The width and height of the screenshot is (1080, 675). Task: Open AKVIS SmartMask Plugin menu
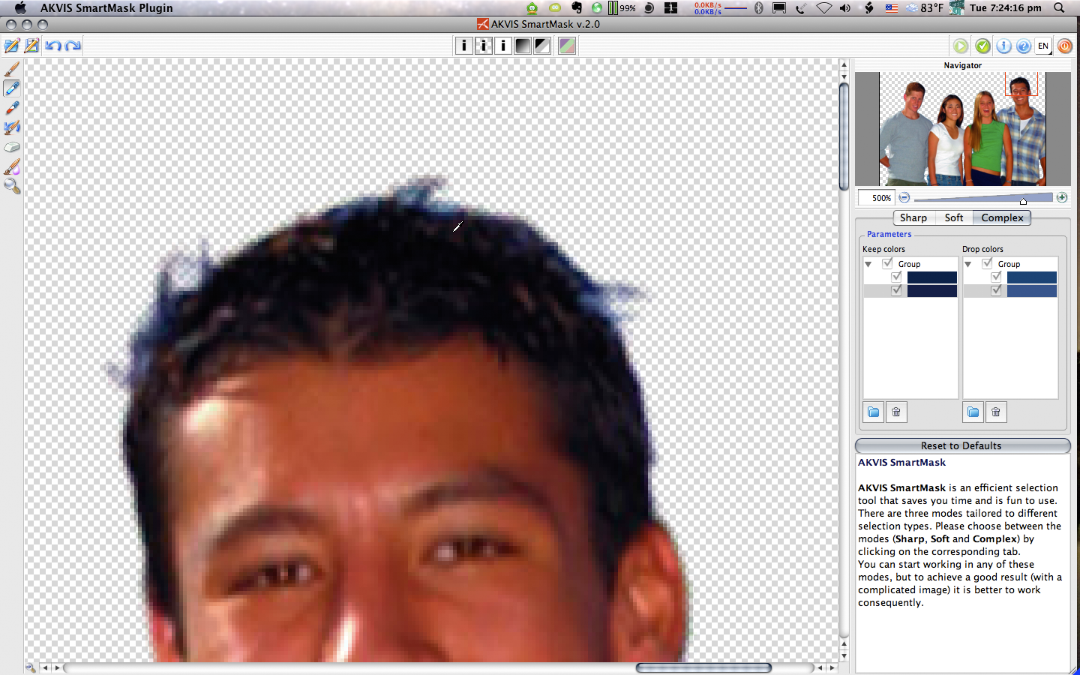point(106,7)
